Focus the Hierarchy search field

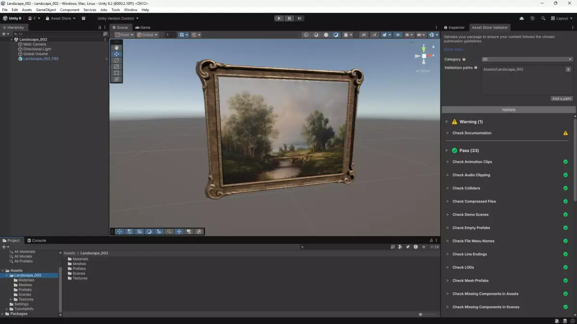(58, 34)
